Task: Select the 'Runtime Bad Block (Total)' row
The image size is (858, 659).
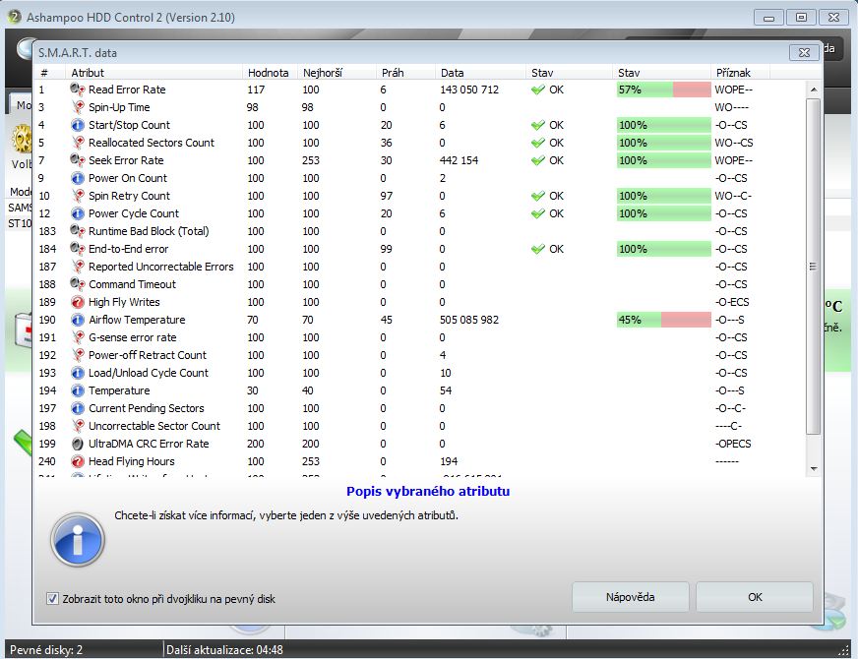Action: (420, 231)
